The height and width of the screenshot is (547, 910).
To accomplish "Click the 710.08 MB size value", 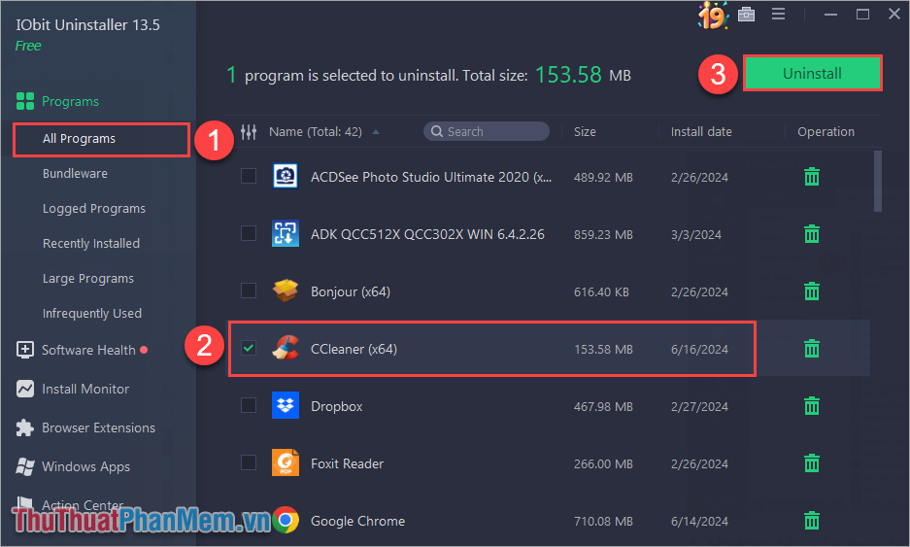I will [603, 521].
